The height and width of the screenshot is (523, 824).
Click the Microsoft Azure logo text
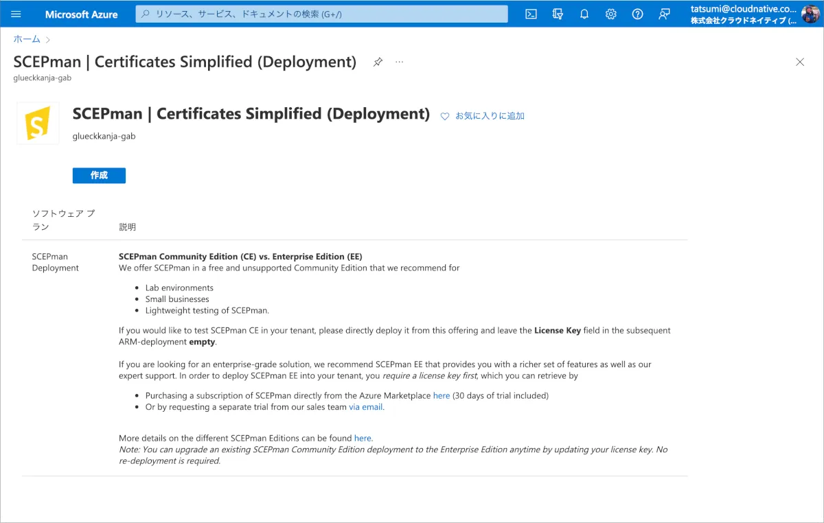(81, 14)
